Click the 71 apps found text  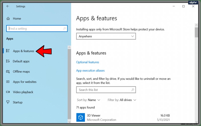pyautogui.click(x=85, y=108)
